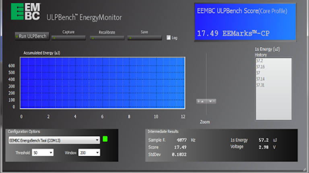Click the 1s Energy value 57.2
Viewport: 309px width, 173px height.
pyautogui.click(x=264, y=140)
